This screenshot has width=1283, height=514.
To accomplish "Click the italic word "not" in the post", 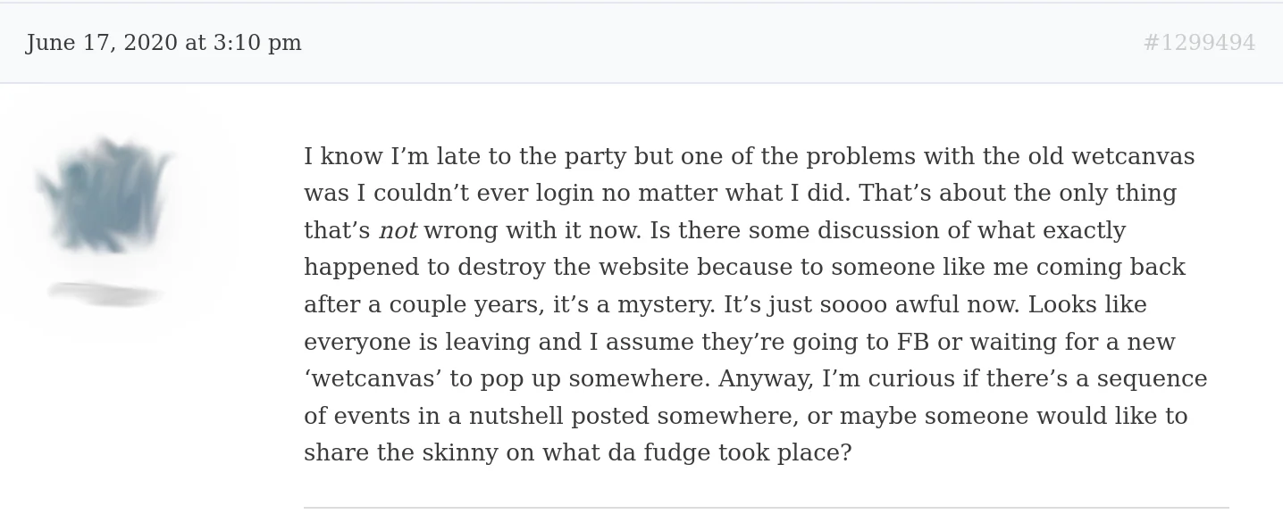I will (398, 232).
